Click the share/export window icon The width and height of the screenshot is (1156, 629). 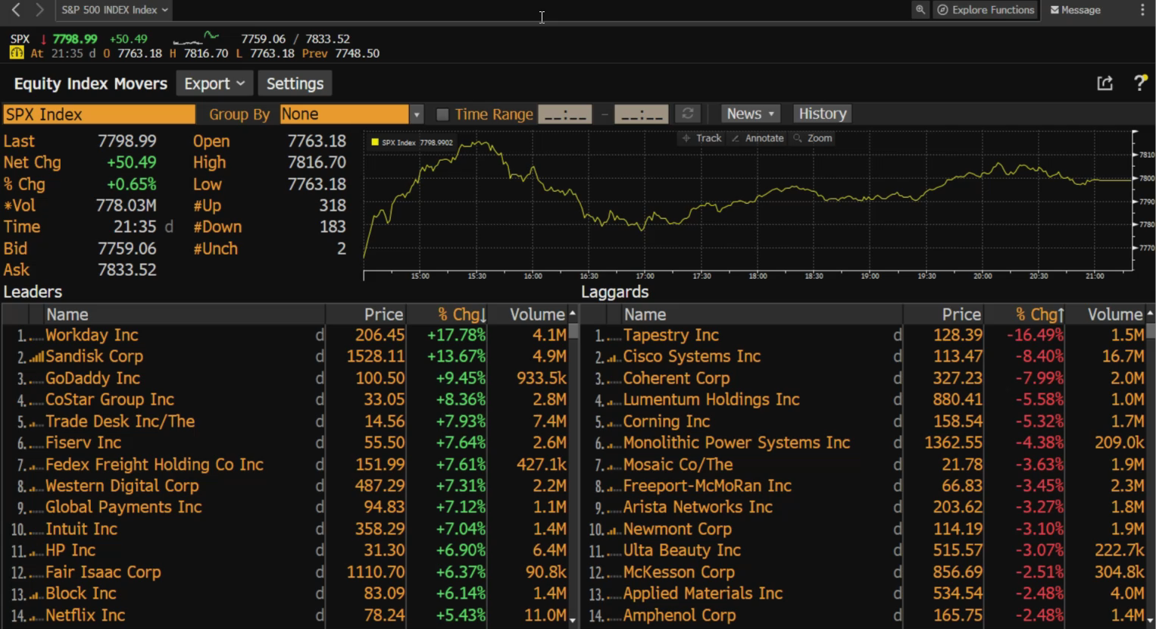[1105, 83]
